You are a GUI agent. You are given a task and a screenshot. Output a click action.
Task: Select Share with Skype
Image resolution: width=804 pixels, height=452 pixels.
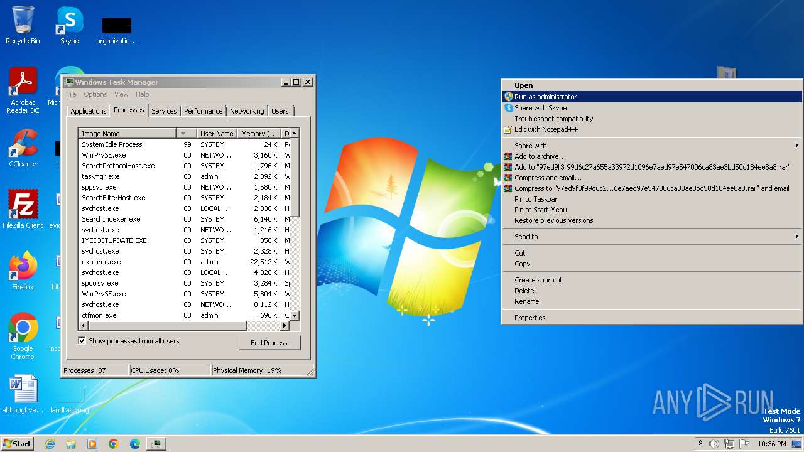pos(652,108)
